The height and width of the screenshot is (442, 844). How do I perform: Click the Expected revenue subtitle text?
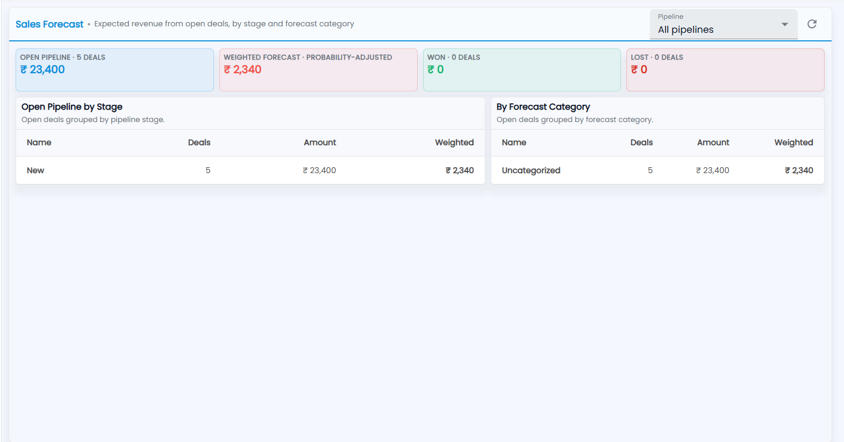pyautogui.click(x=224, y=24)
